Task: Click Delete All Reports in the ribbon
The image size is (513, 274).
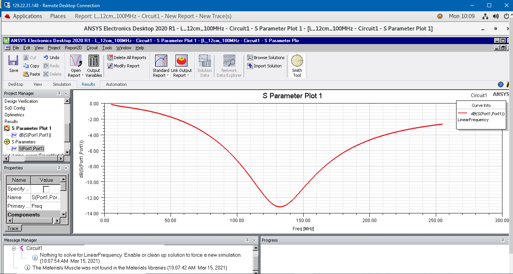Action: pos(110,58)
